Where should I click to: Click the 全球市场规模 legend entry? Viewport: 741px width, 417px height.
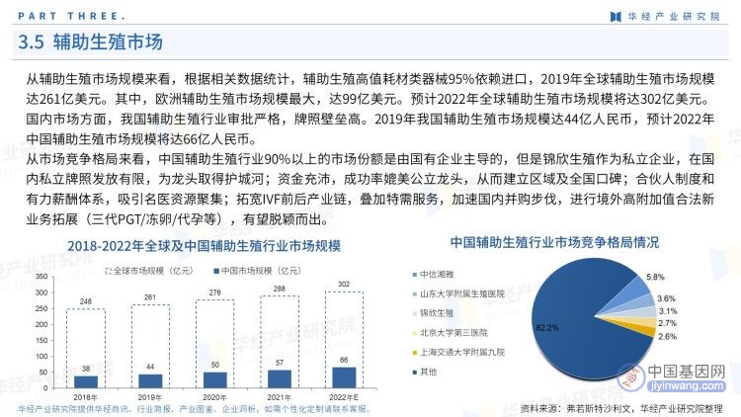pos(149,271)
